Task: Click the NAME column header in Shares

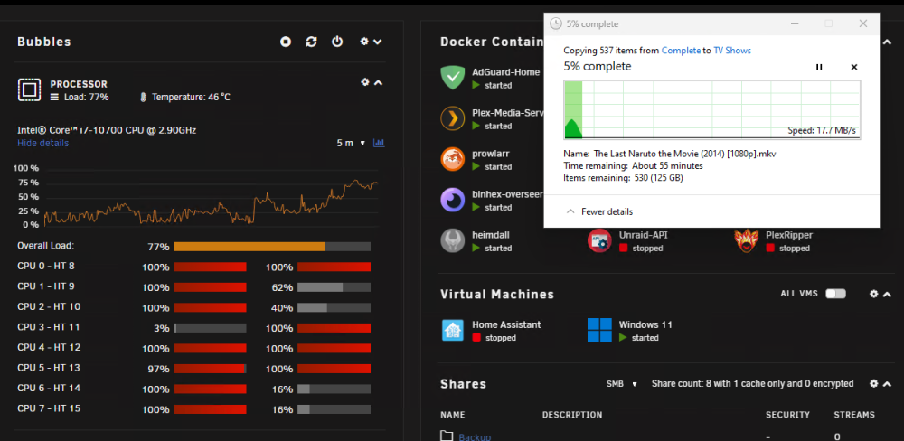Action: coord(453,415)
